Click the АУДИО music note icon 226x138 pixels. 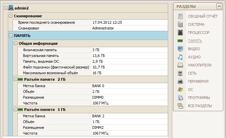(x=180, y=57)
